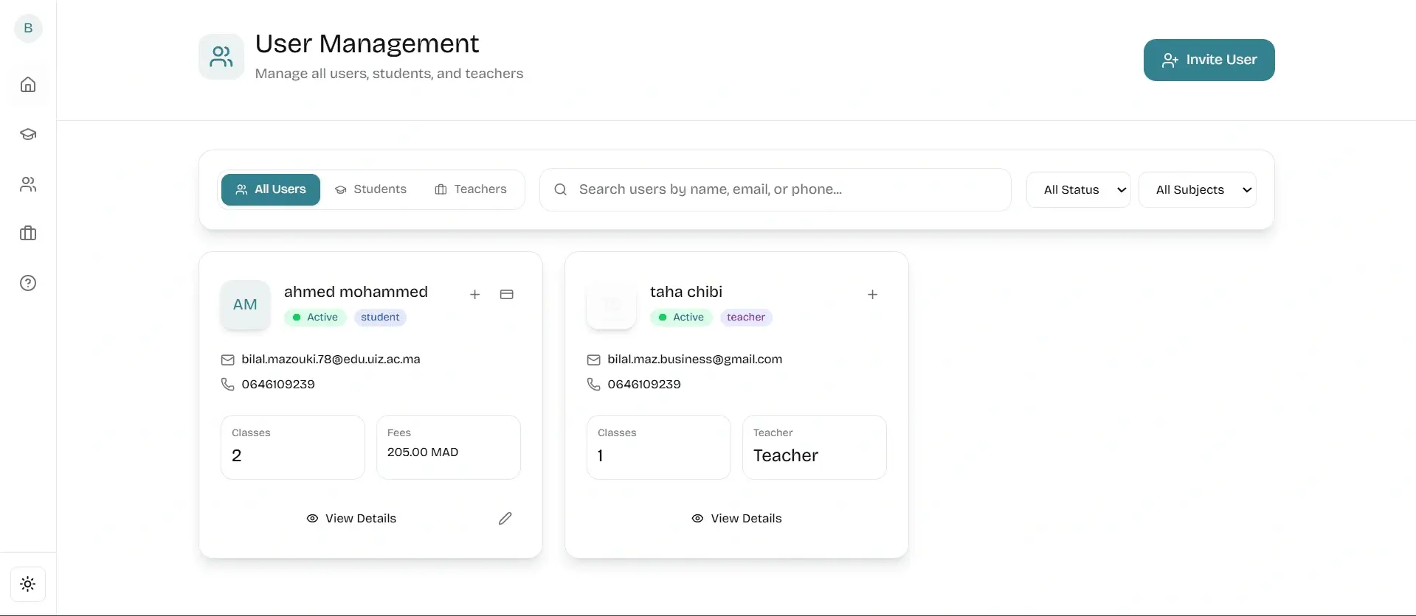Expand the All Subjects dropdown
Screen dimensions: 1416x616
[x=1197, y=190]
